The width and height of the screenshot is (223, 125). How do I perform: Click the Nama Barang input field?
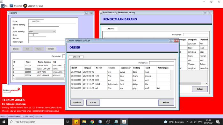click(x=52, y=25)
